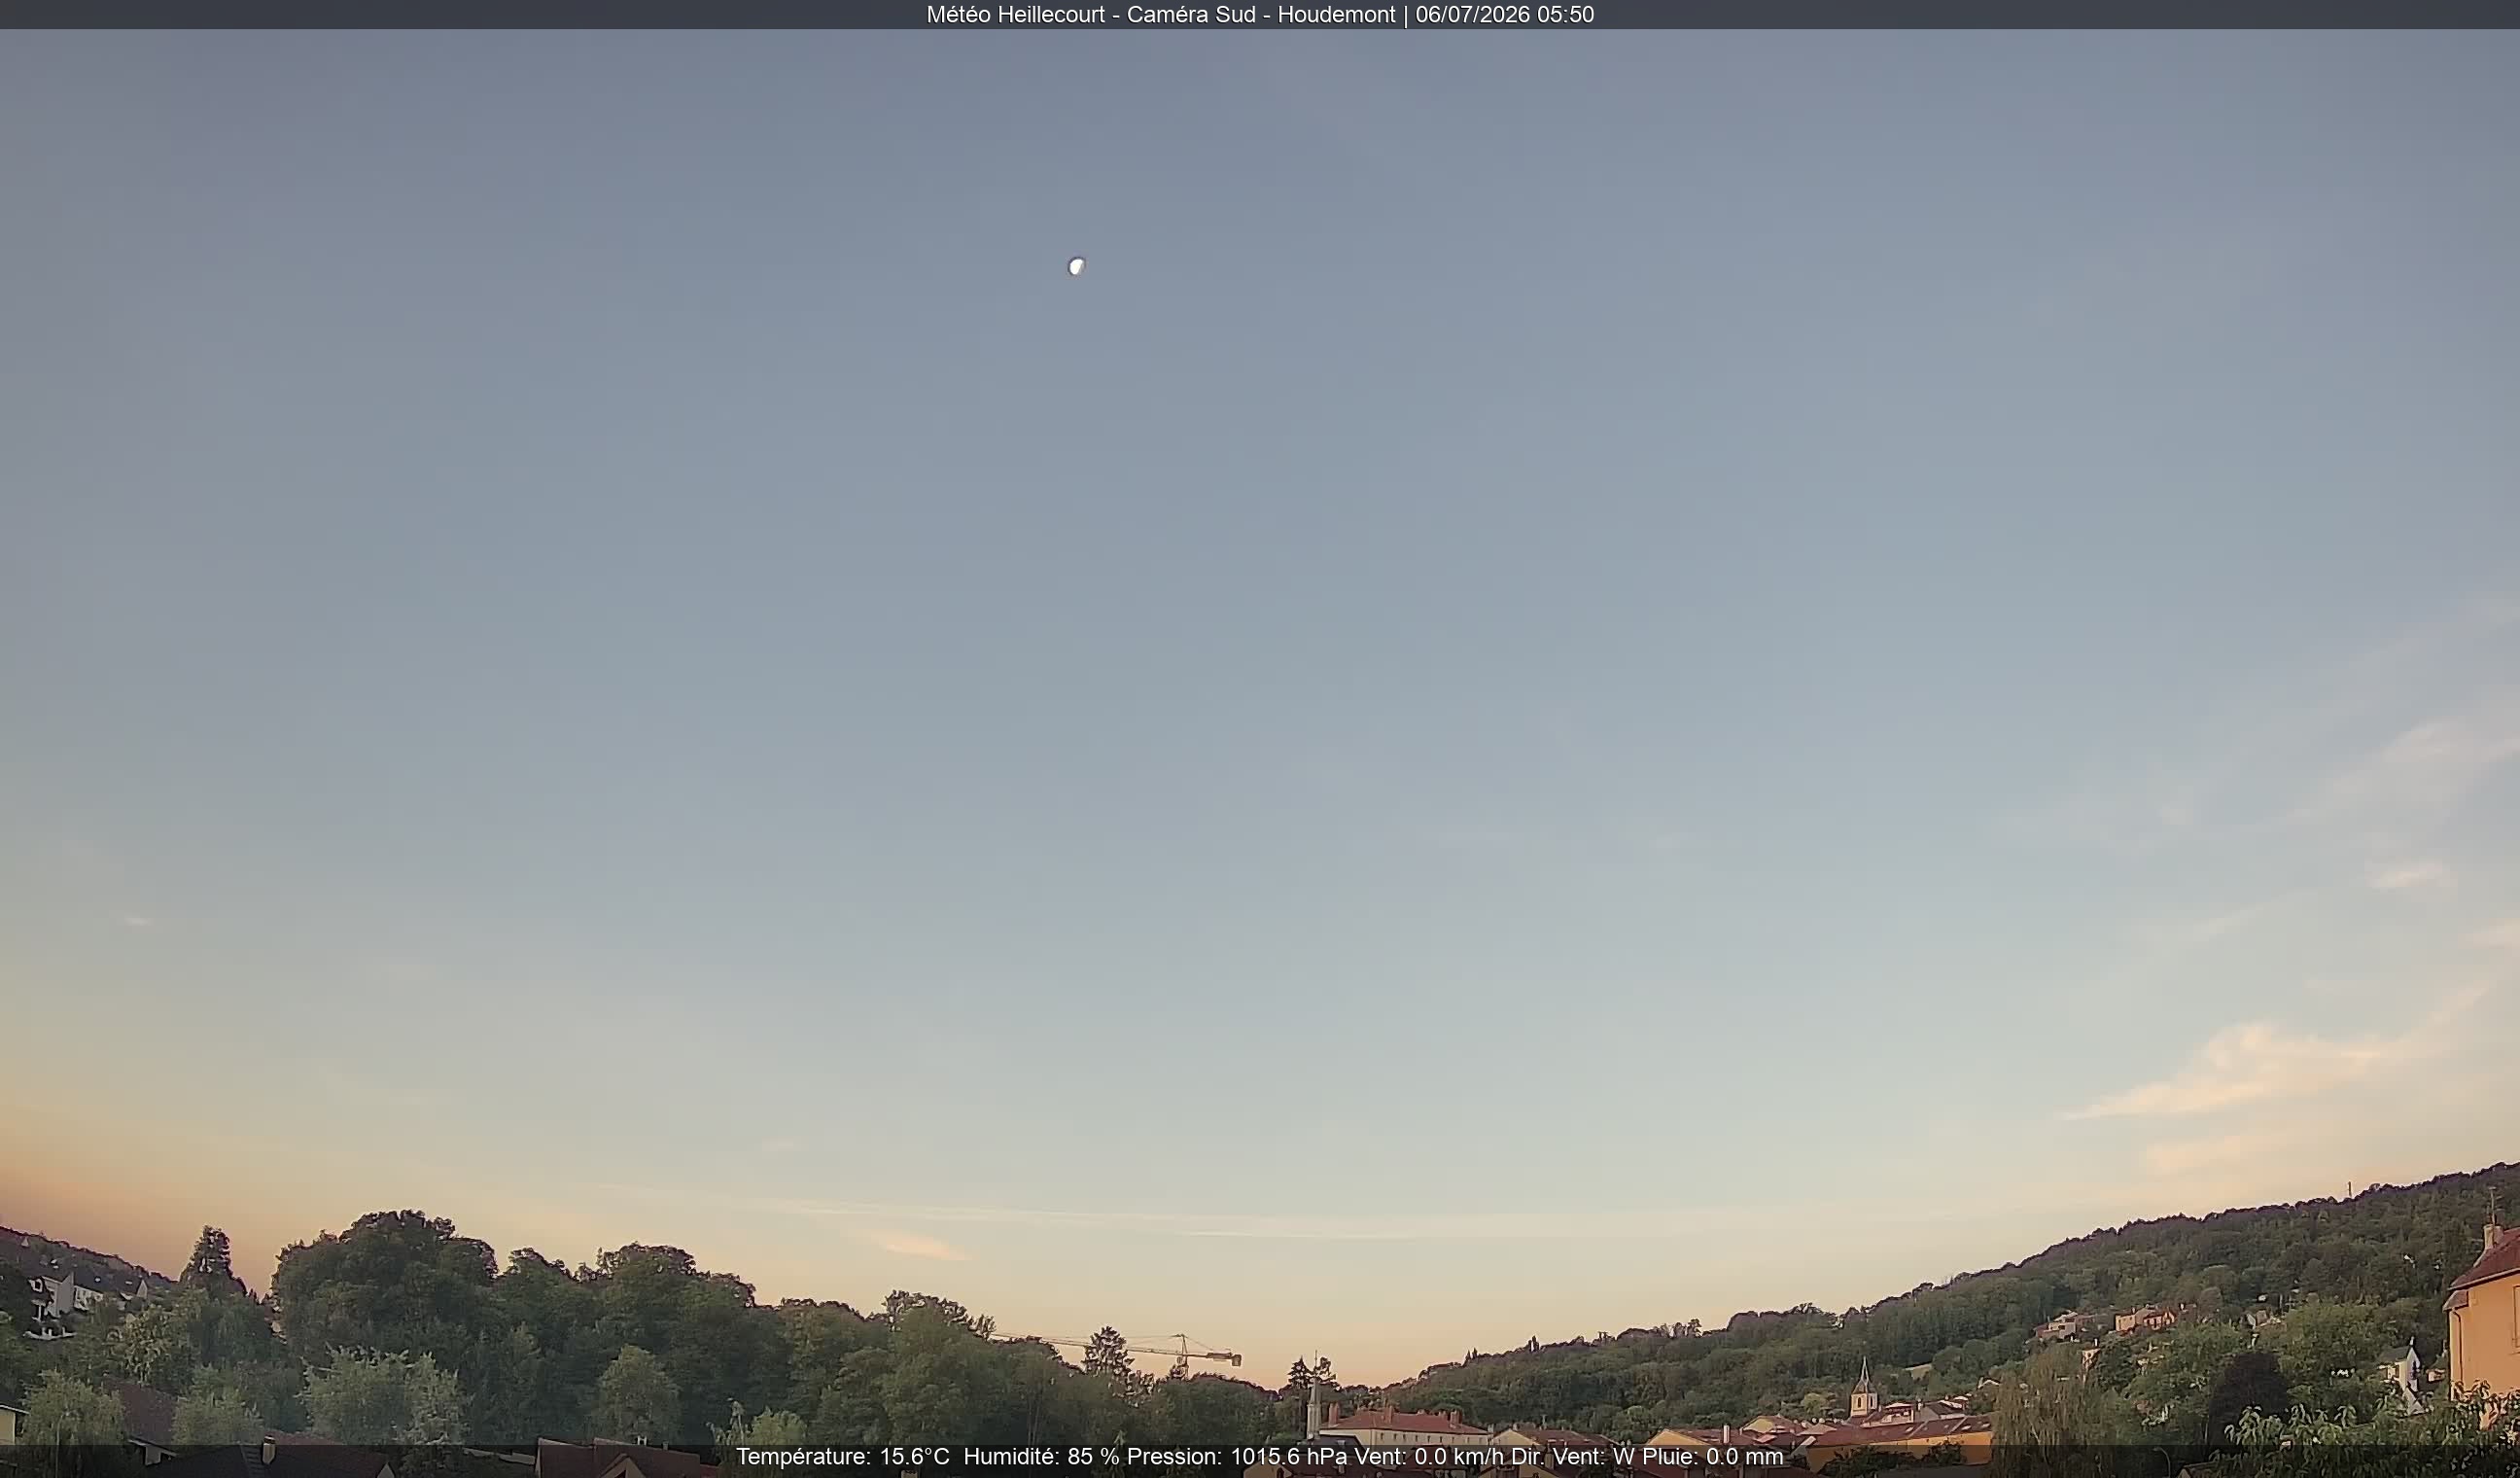Click the "Houdemont" location name
2520x1478 pixels.
[x=1336, y=15]
